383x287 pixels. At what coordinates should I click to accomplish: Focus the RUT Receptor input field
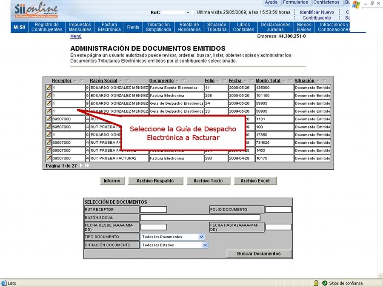tap(154, 209)
